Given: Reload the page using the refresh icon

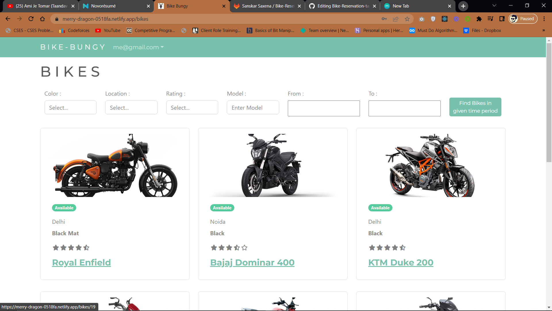Looking at the screenshot, I should pyautogui.click(x=31, y=19).
